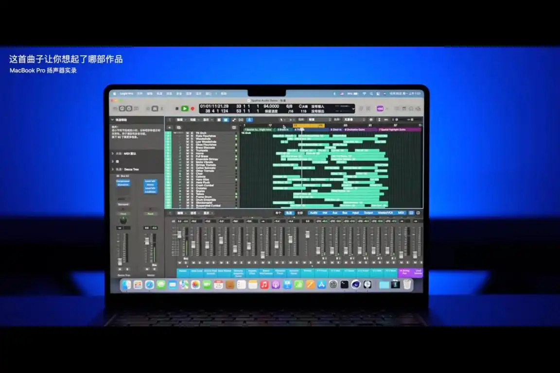The width and height of the screenshot is (560, 373).
Task: Collapse the 快速帮助 Quick Help section
Action: tap(112, 120)
